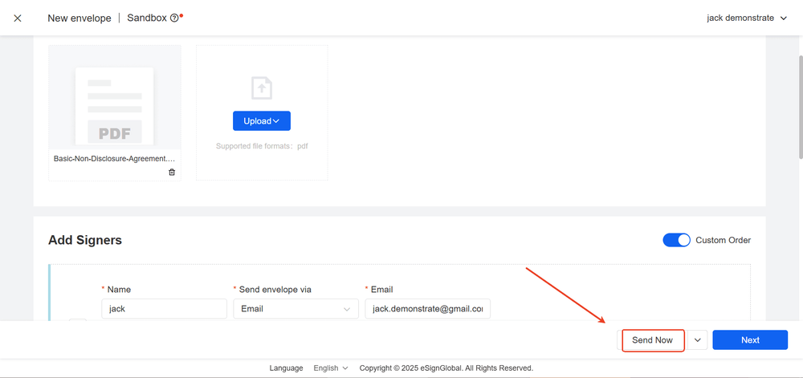Click the signer Name input field
This screenshot has height=378, width=803.
tap(164, 308)
